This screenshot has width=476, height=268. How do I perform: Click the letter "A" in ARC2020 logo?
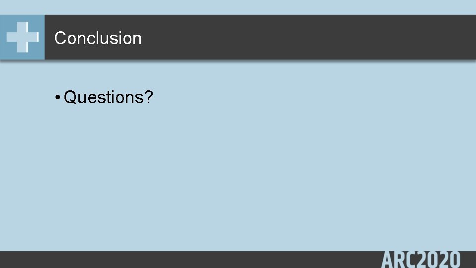[387, 260]
